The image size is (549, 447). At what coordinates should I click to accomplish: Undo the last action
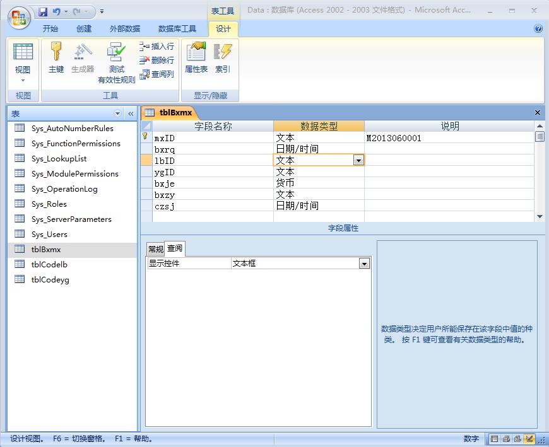pyautogui.click(x=56, y=12)
